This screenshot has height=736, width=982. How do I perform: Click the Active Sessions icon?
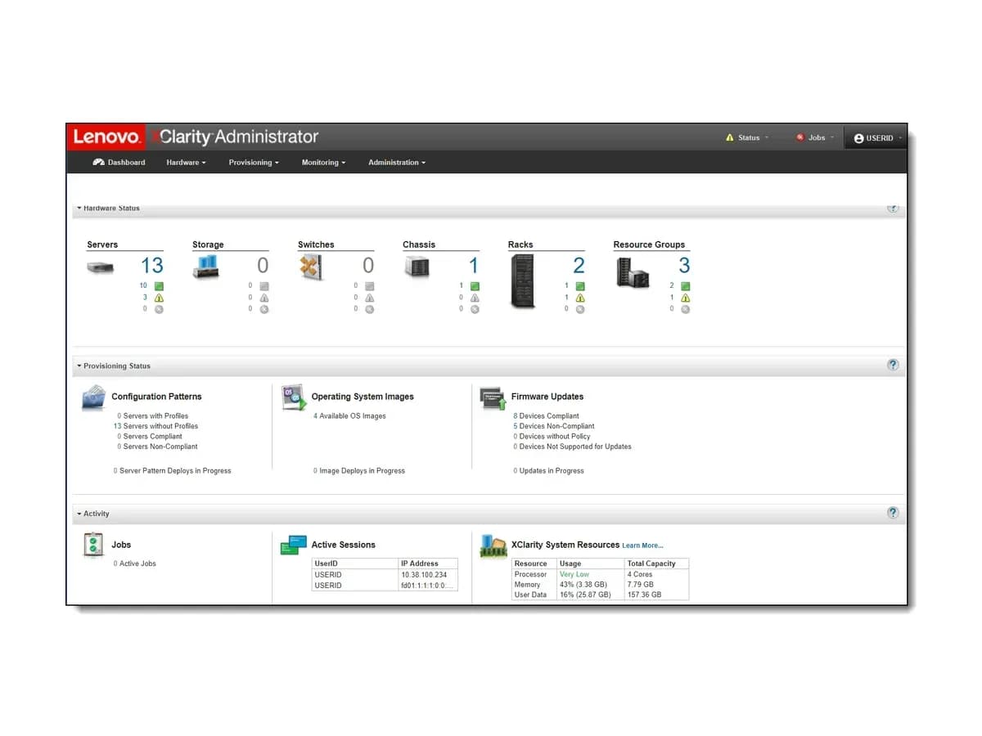click(293, 545)
